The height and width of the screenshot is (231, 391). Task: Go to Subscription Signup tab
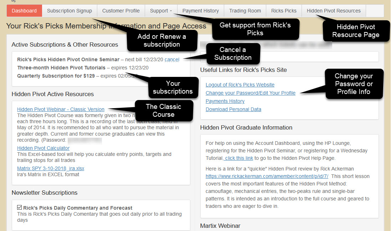click(x=70, y=11)
